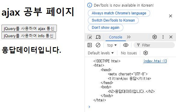Image resolution: width=176 pixels, height=112 pixels.
Task: Dismiss the language notification bar
Action: pyautogui.click(x=171, y=16)
